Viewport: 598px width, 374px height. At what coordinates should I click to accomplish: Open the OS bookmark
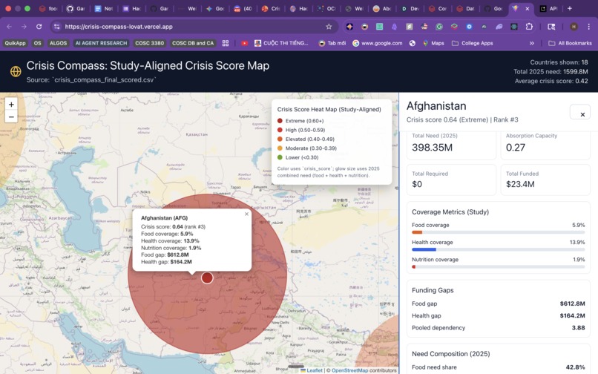37,43
